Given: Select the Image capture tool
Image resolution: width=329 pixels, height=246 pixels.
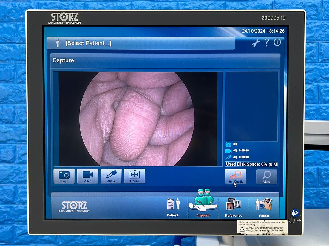Looking at the screenshot, I should click(64, 176).
